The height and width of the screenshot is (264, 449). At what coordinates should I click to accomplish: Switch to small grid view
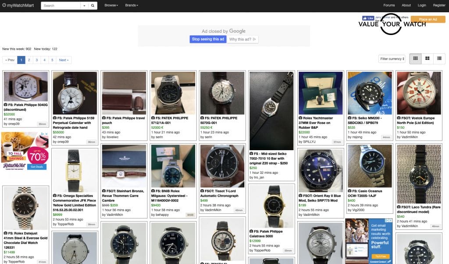tap(415, 59)
